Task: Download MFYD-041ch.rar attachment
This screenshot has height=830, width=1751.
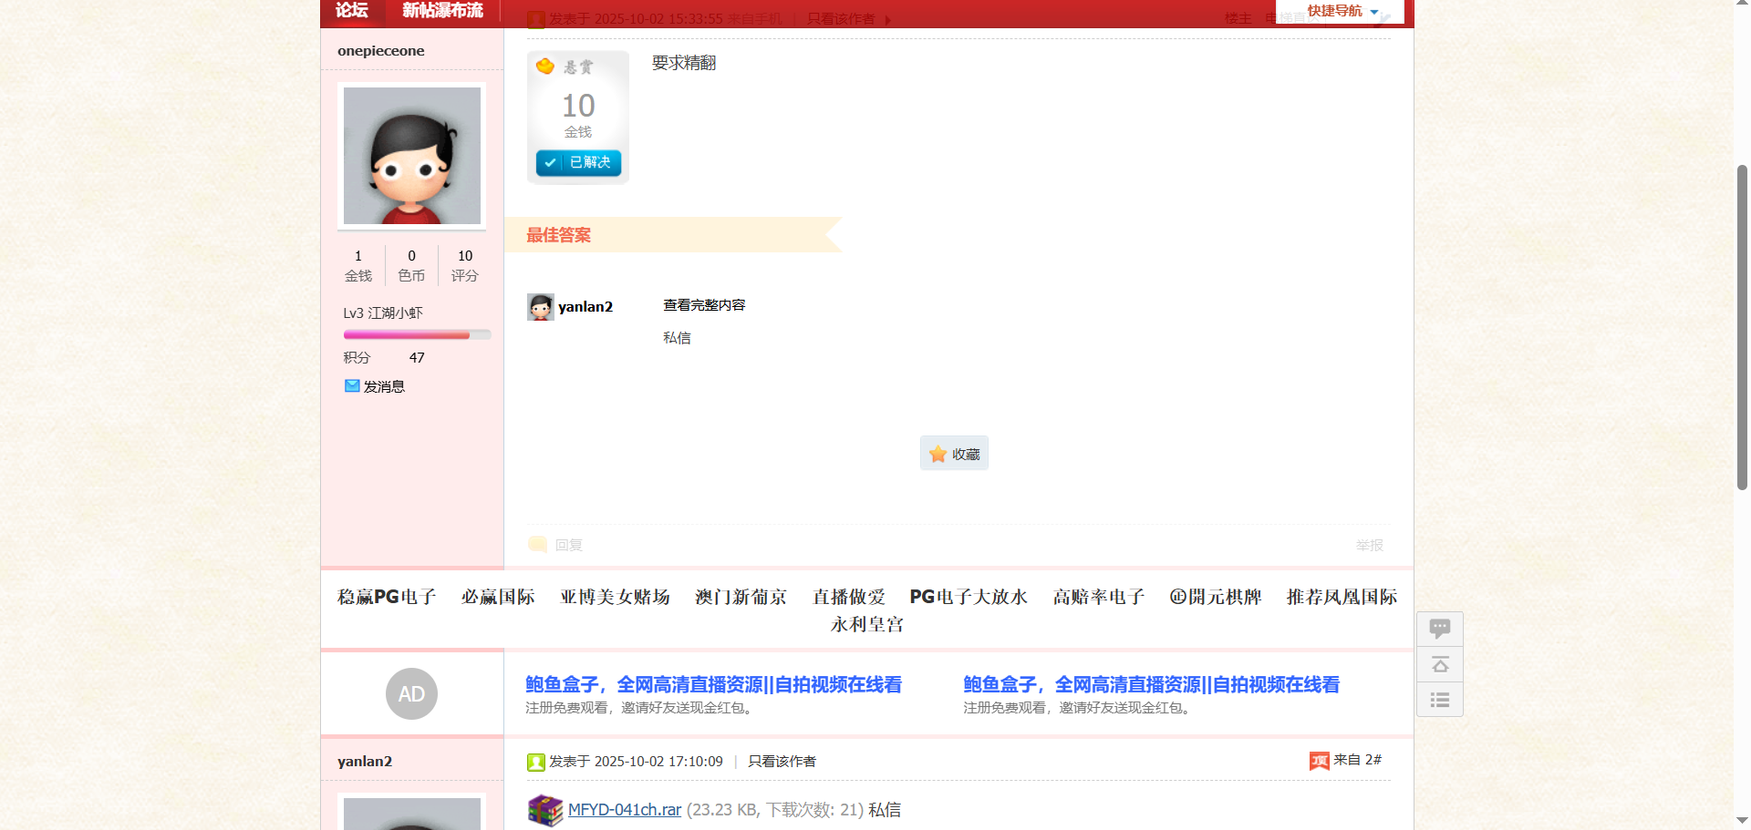Action: 625,810
